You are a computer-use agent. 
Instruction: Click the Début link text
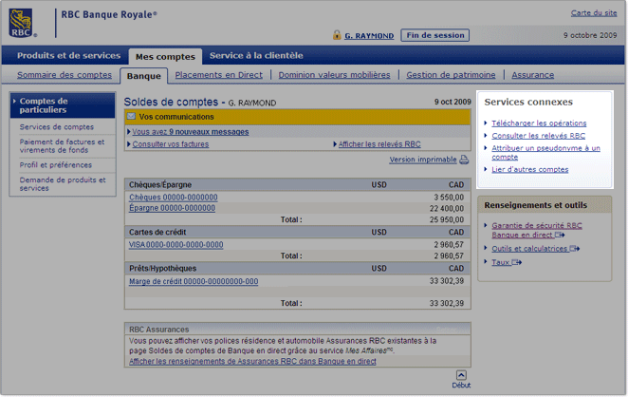(461, 385)
